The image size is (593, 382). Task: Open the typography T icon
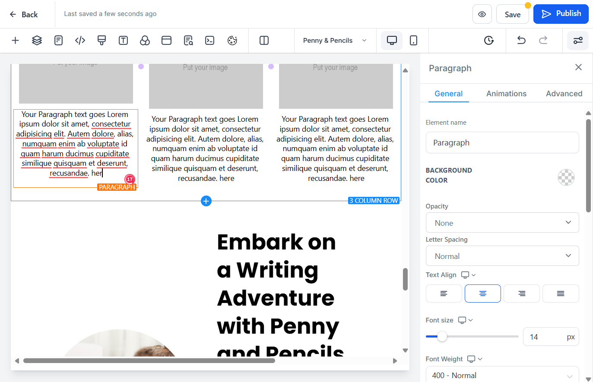[x=123, y=41]
